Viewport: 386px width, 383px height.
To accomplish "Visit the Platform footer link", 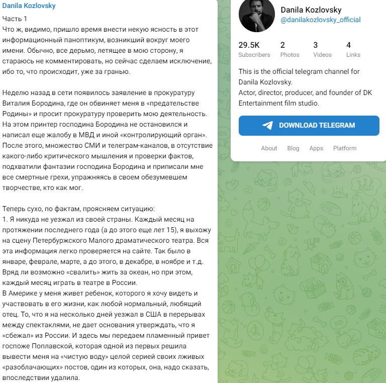I will tap(345, 148).
